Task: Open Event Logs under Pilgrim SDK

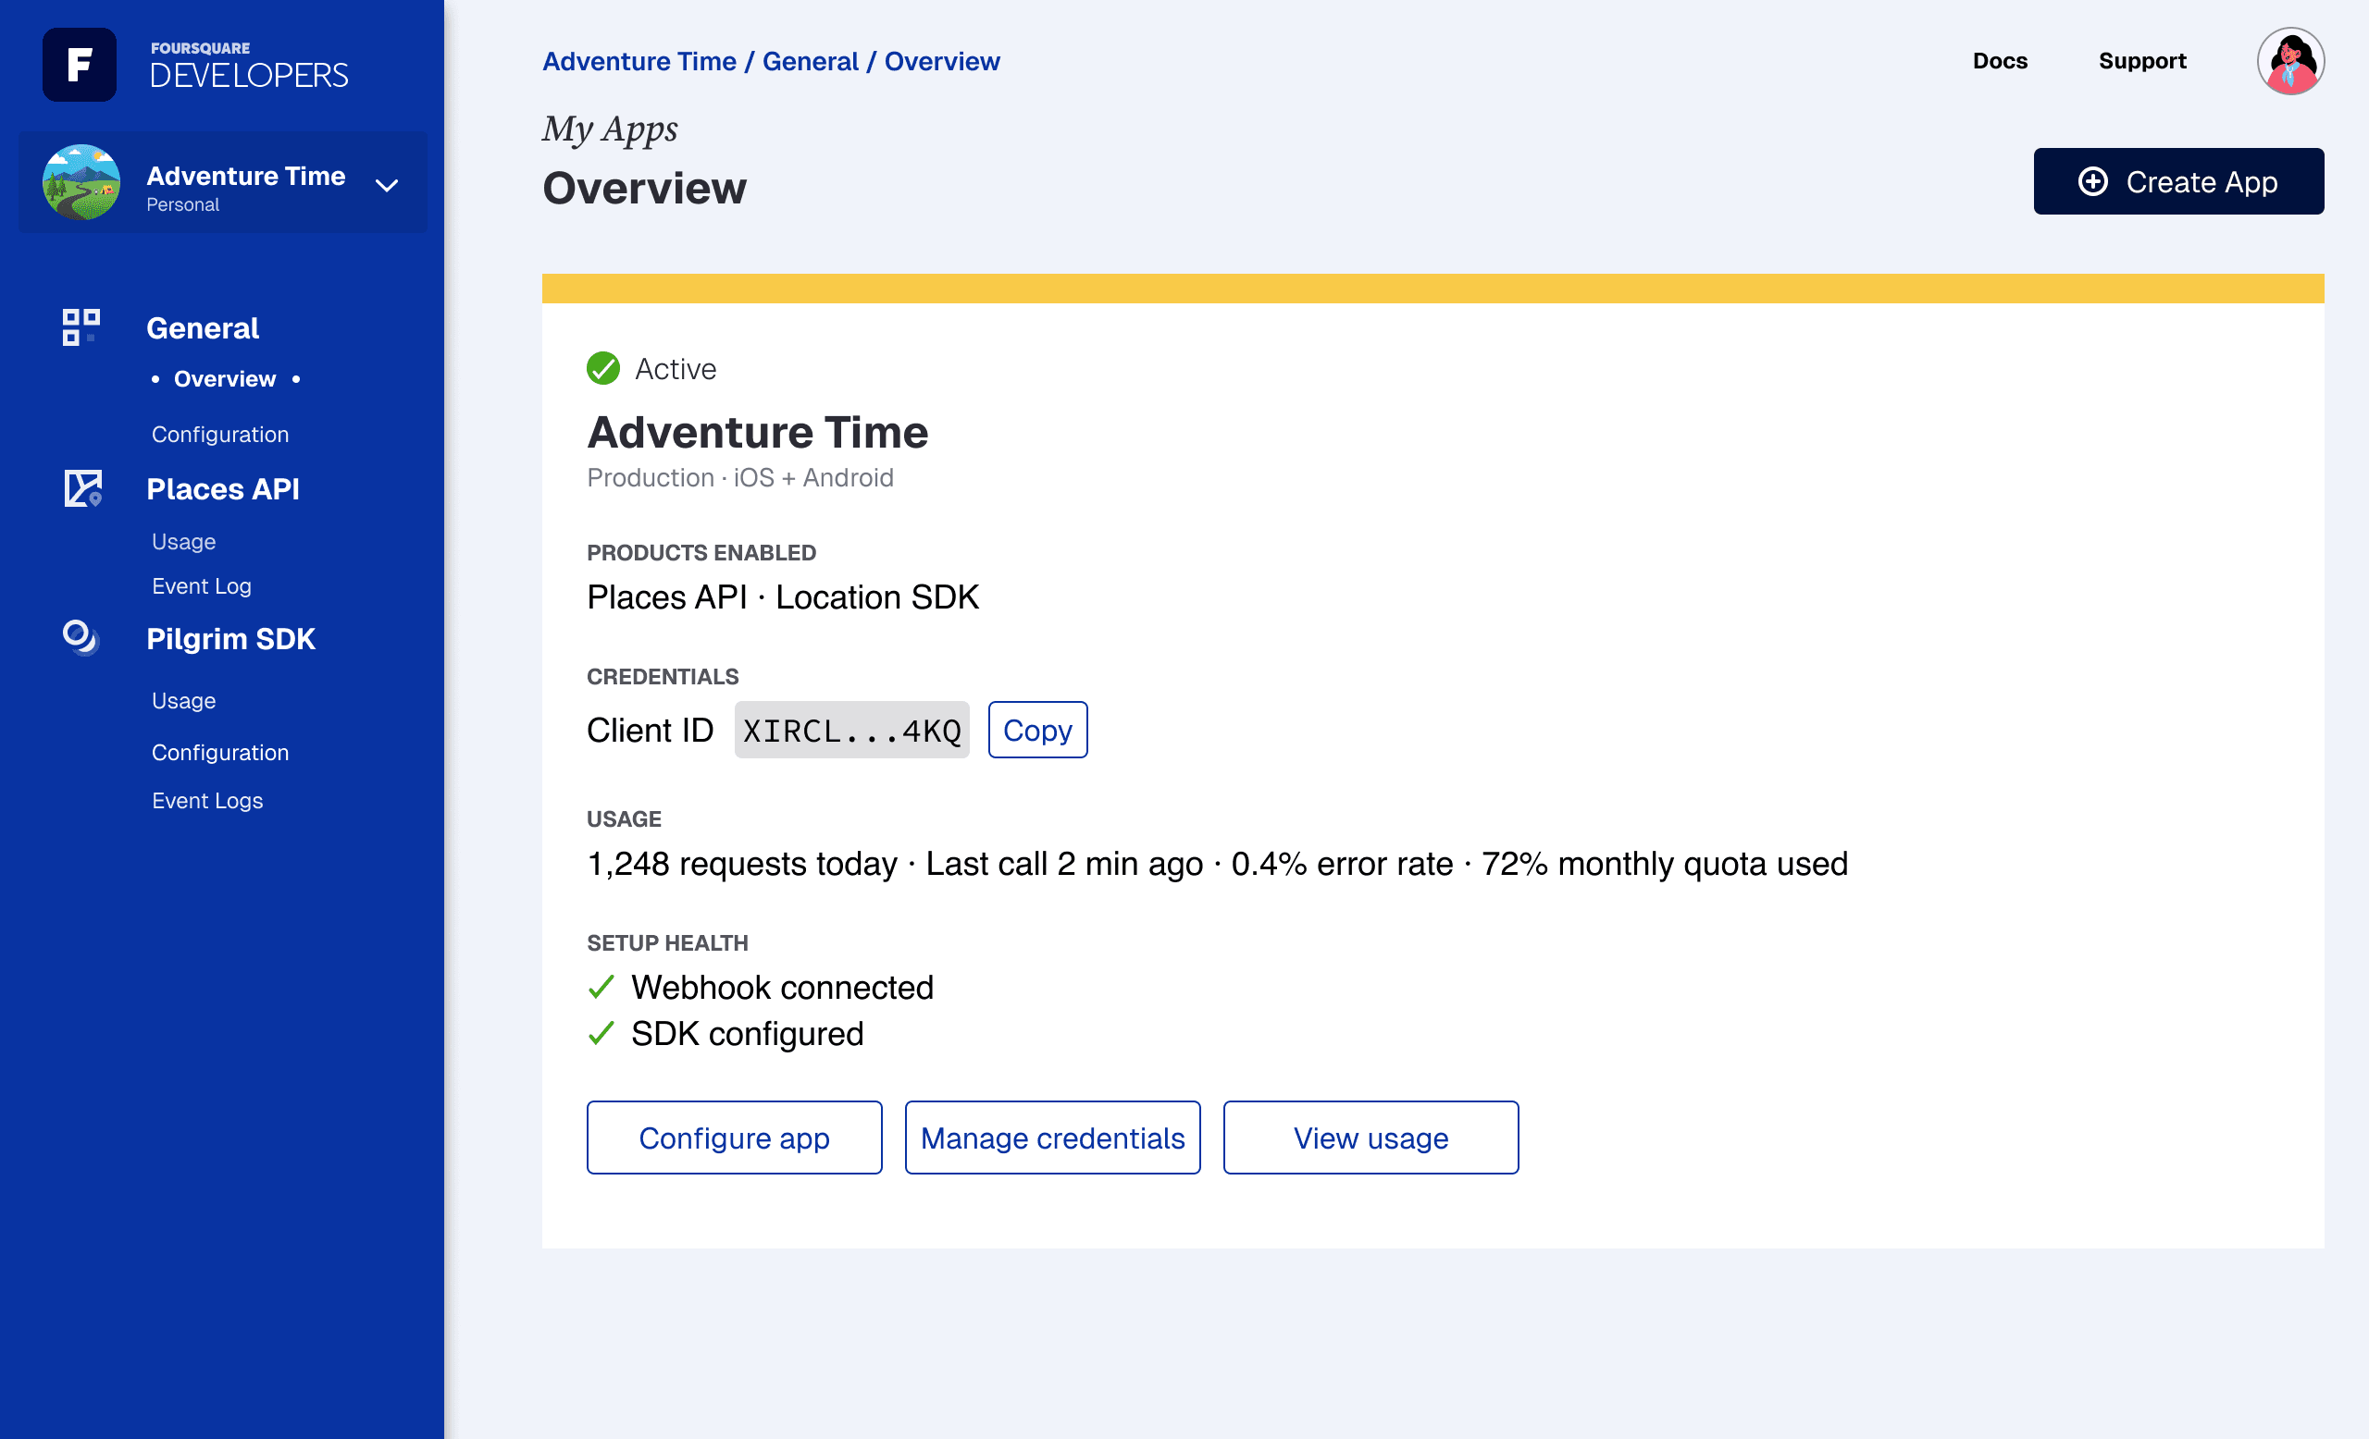Action: click(206, 800)
